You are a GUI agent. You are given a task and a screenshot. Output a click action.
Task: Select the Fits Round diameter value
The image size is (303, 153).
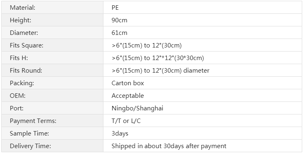pyautogui.click(x=160, y=70)
